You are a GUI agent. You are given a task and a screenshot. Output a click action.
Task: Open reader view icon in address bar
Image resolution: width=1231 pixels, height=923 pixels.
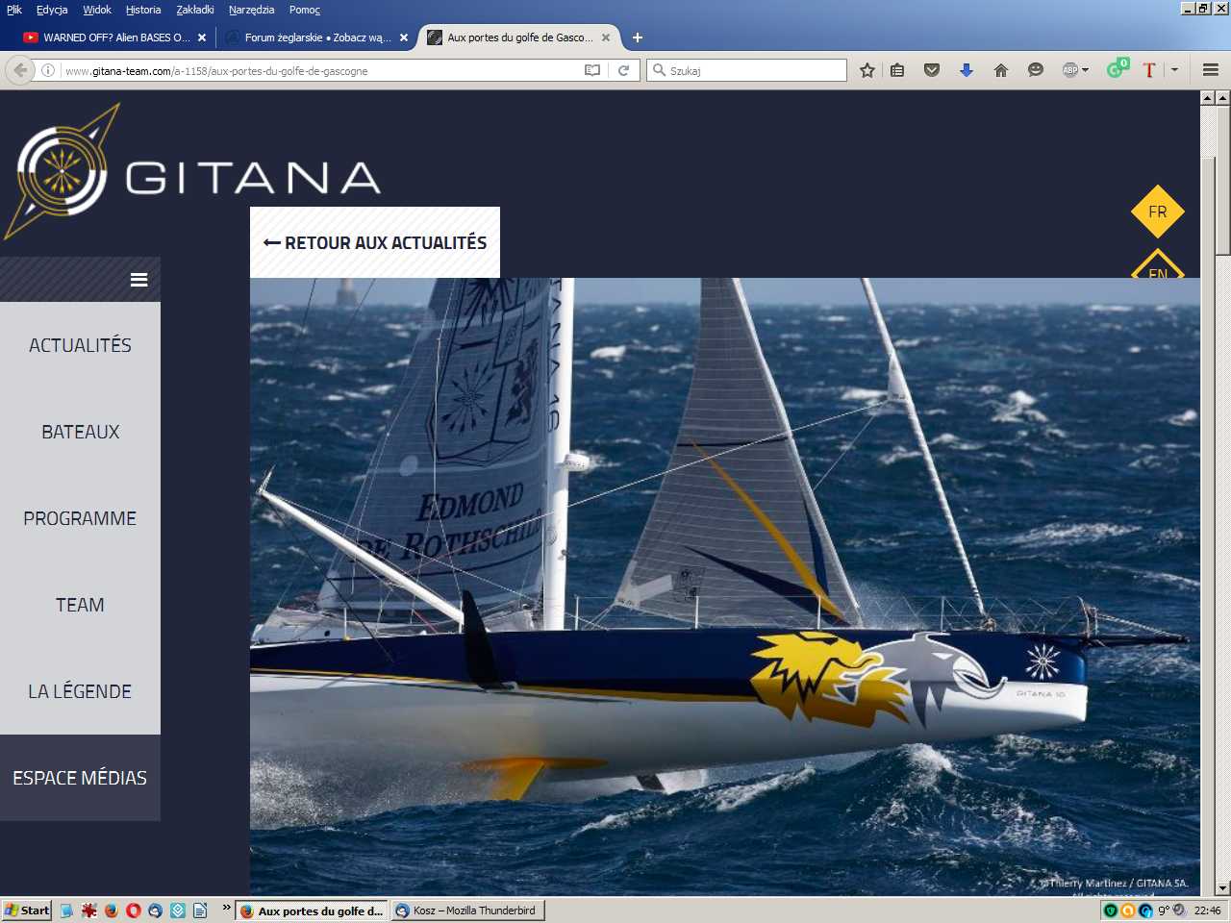point(592,70)
